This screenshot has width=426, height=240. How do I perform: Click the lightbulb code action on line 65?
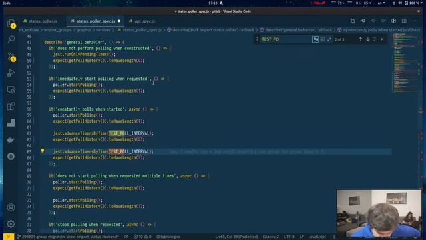tap(43, 151)
